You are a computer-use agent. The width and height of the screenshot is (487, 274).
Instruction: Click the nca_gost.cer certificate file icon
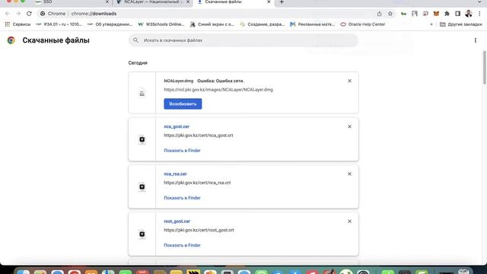142,139
